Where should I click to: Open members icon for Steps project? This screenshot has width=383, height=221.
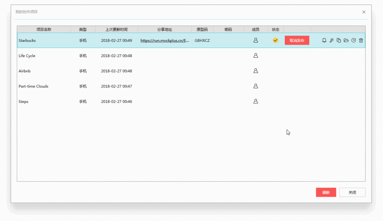click(255, 101)
